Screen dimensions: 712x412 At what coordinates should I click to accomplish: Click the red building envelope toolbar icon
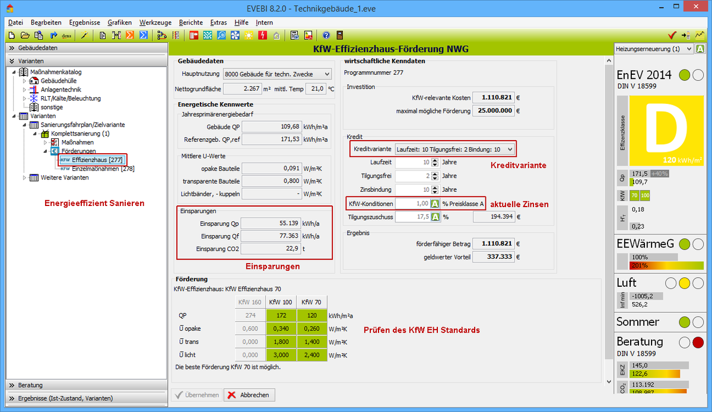[194, 35]
